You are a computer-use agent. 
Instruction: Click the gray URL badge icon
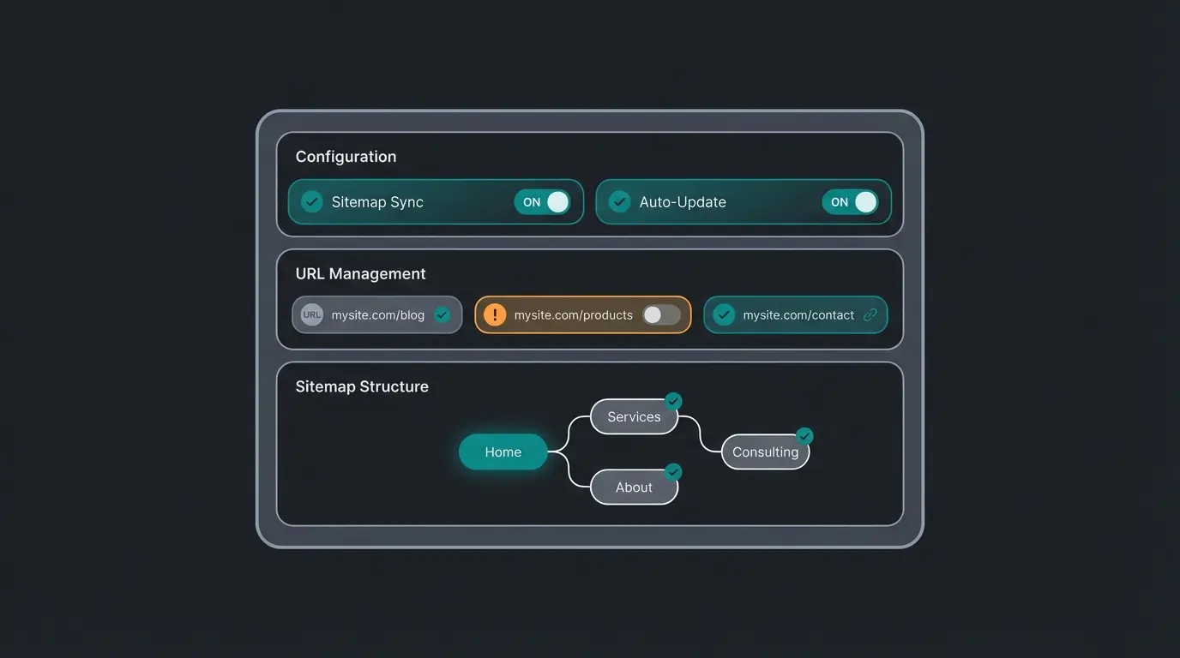[x=312, y=314]
